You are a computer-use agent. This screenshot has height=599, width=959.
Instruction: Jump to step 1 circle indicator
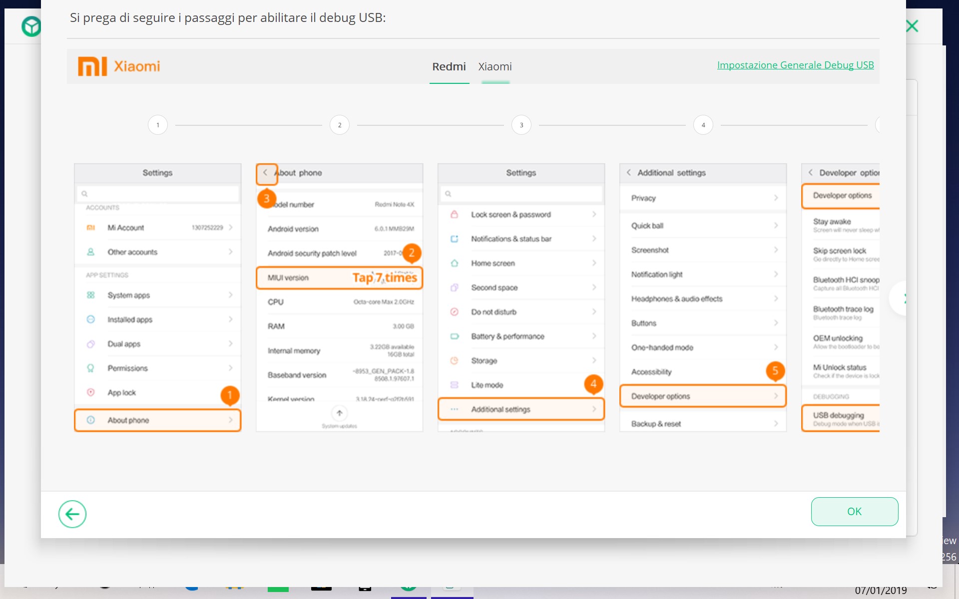click(158, 125)
